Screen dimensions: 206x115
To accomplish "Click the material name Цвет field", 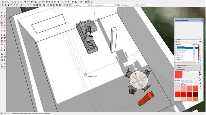I will pyautogui.click(x=191, y=72).
